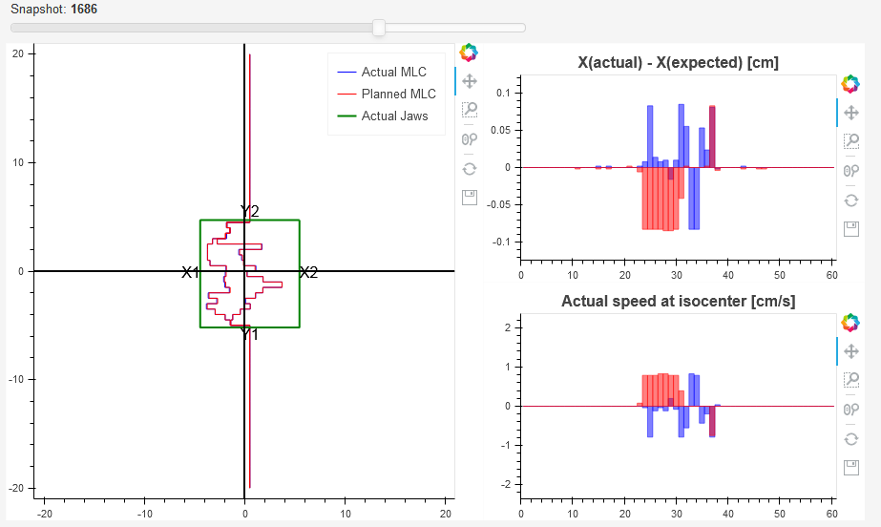Reset the MLC plot view
This screenshot has height=527, width=881.
[x=470, y=169]
